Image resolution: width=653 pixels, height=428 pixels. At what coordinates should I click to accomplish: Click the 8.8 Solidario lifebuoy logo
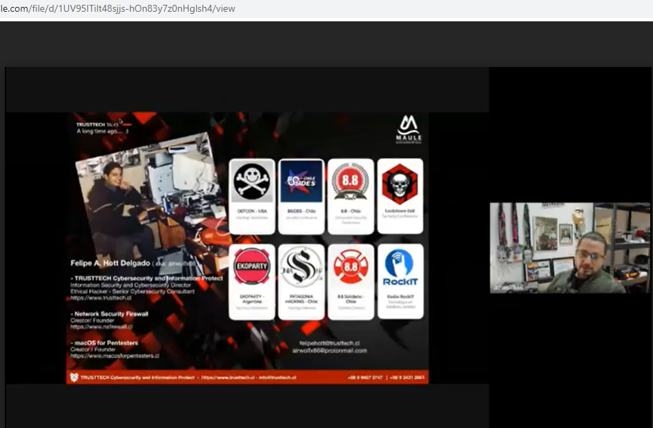(351, 266)
